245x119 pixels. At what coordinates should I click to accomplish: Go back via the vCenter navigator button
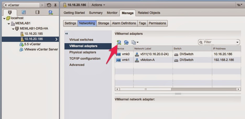tap(21, 5)
